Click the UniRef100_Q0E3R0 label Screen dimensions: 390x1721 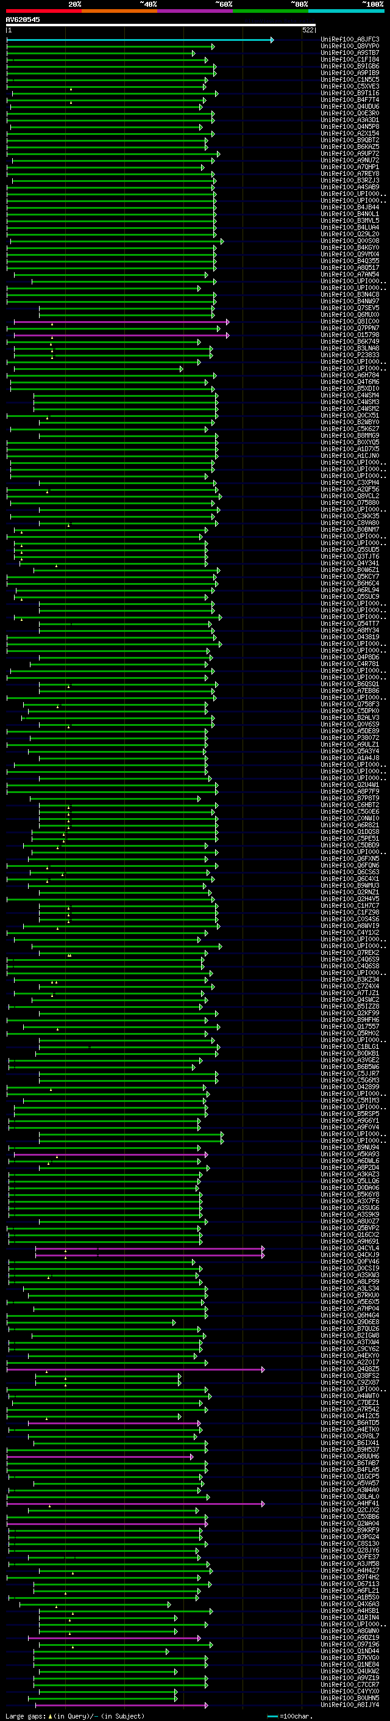click(x=350, y=113)
